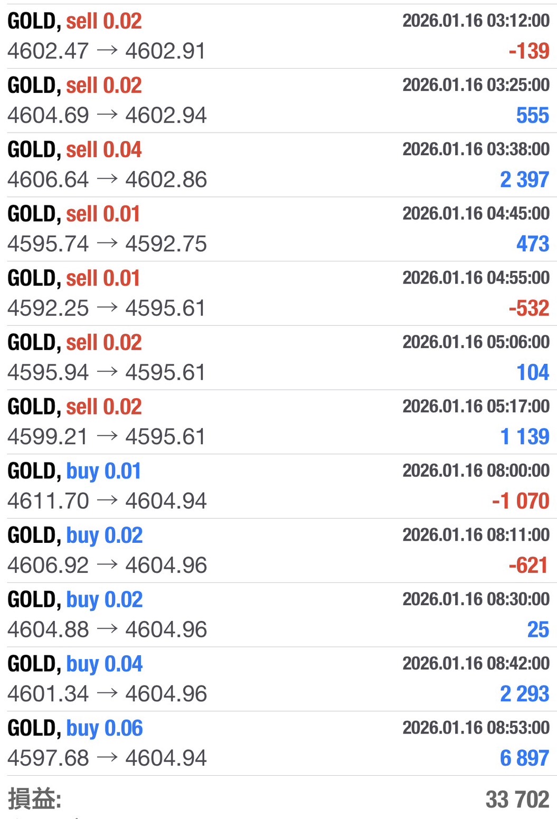557x819 pixels.
Task: Tap the sell 0.02 trade at 05:06:00
Action: (278, 357)
